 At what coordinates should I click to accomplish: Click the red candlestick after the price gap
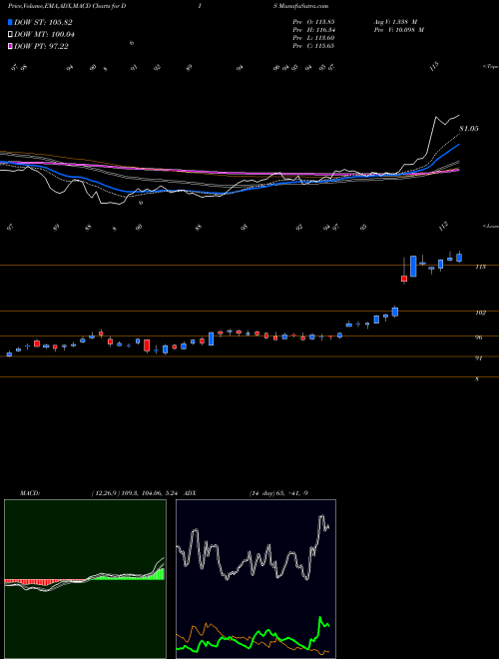(x=404, y=279)
